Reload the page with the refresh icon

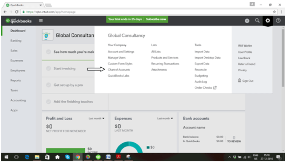click(17, 12)
